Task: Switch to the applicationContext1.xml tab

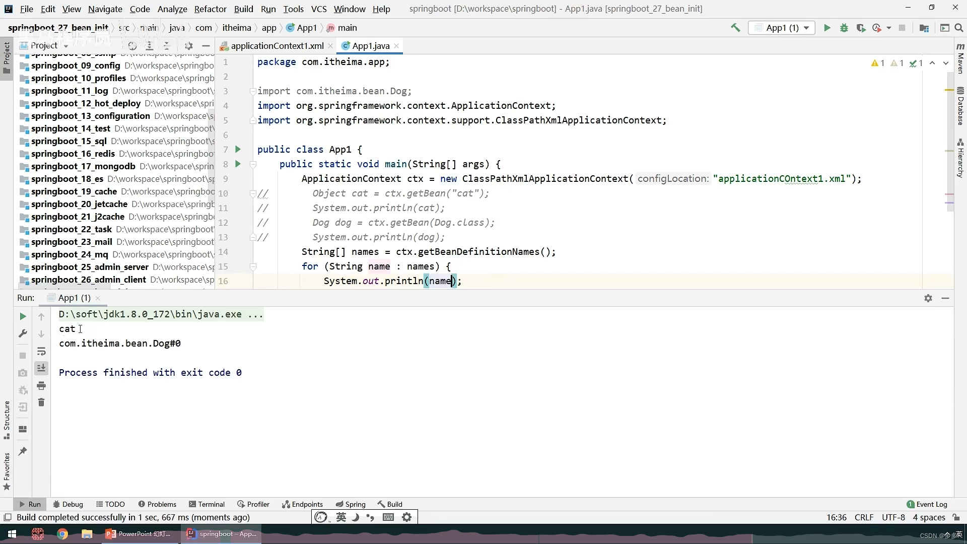Action: [x=277, y=46]
